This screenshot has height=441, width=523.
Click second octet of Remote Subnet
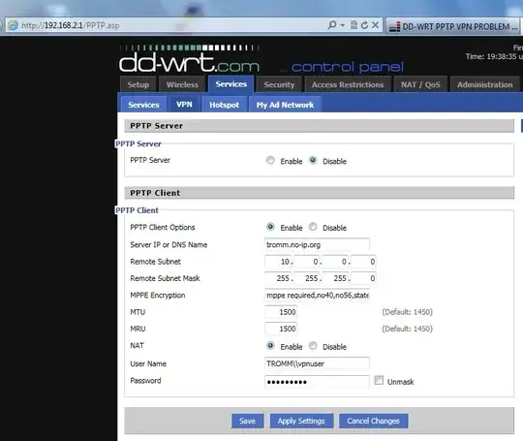click(307, 262)
